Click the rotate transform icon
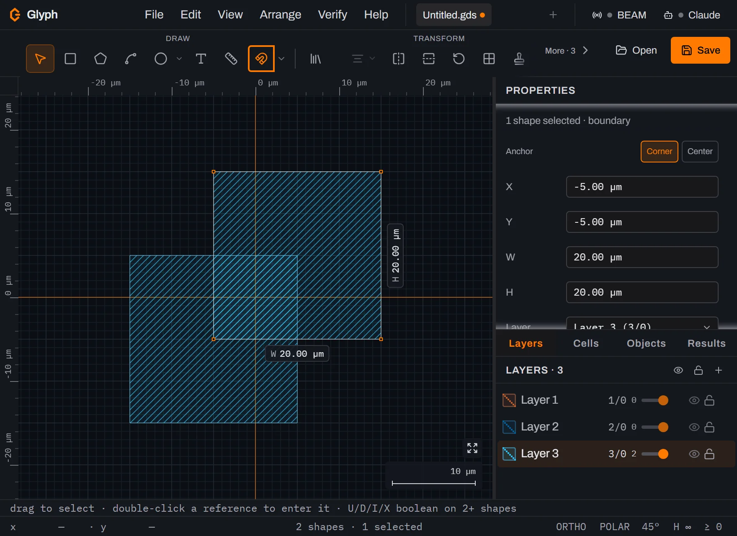737x536 pixels. [x=459, y=59]
